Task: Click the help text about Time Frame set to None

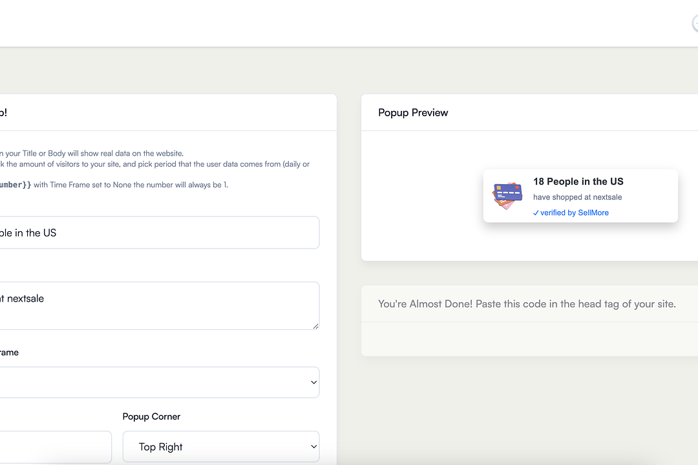Action: tap(129, 185)
